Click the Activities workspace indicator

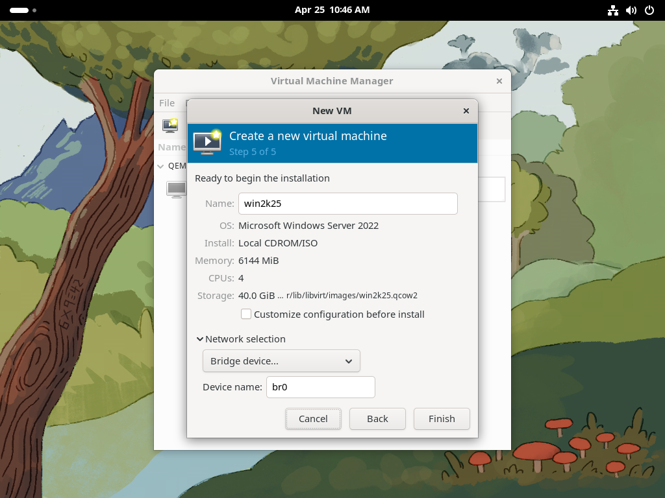click(23, 10)
